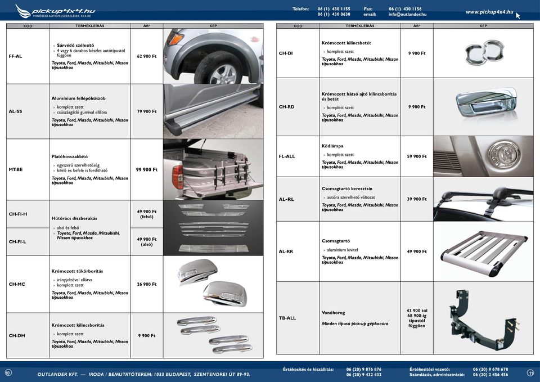Click the "Hűtőrács díszberakás" product title

[x=74, y=218]
